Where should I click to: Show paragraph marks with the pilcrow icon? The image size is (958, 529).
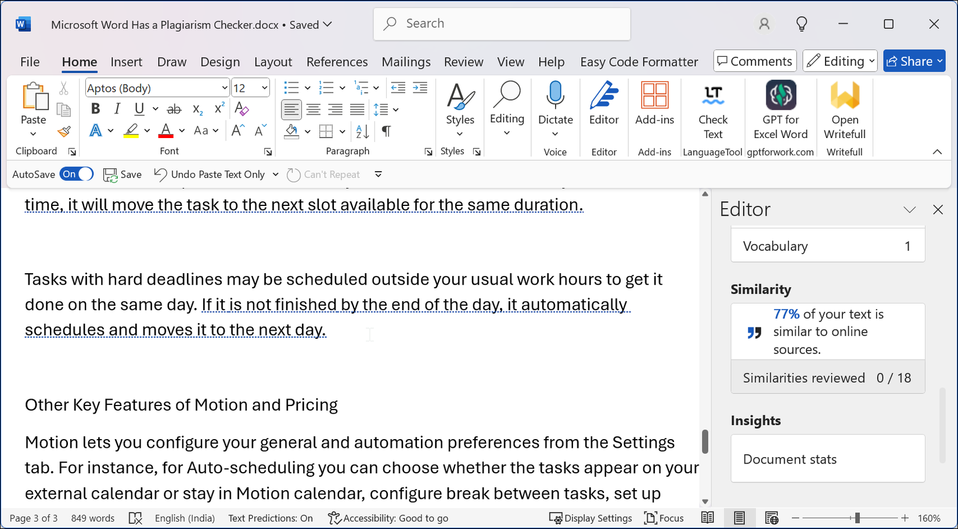click(x=385, y=132)
